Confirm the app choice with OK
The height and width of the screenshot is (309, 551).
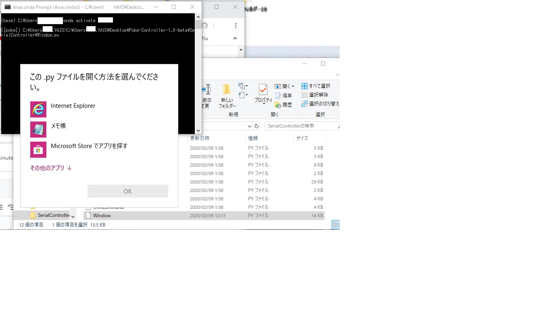tap(127, 191)
